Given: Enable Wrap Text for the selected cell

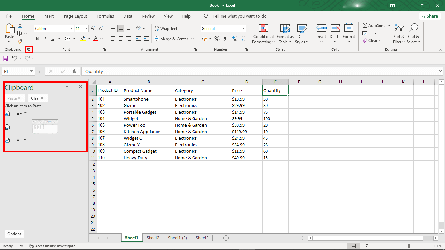Looking at the screenshot, I should click(x=166, y=28).
